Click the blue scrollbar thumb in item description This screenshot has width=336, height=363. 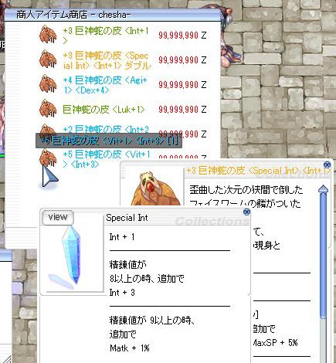[x=323, y=255]
